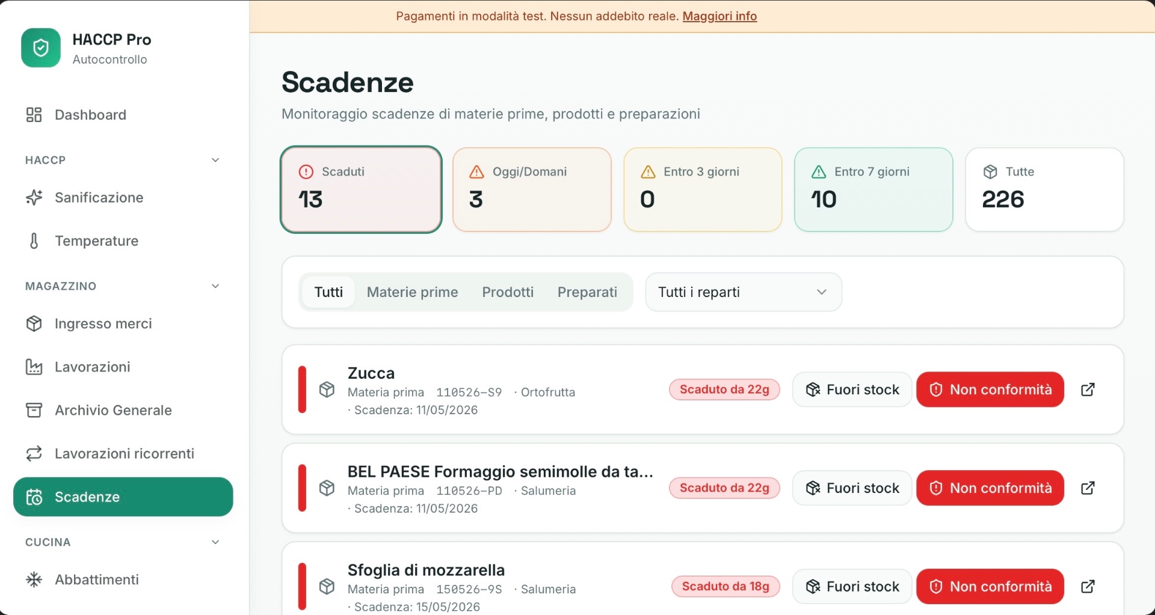Click the Tutte package icon
This screenshot has width=1155, height=615.
point(990,172)
